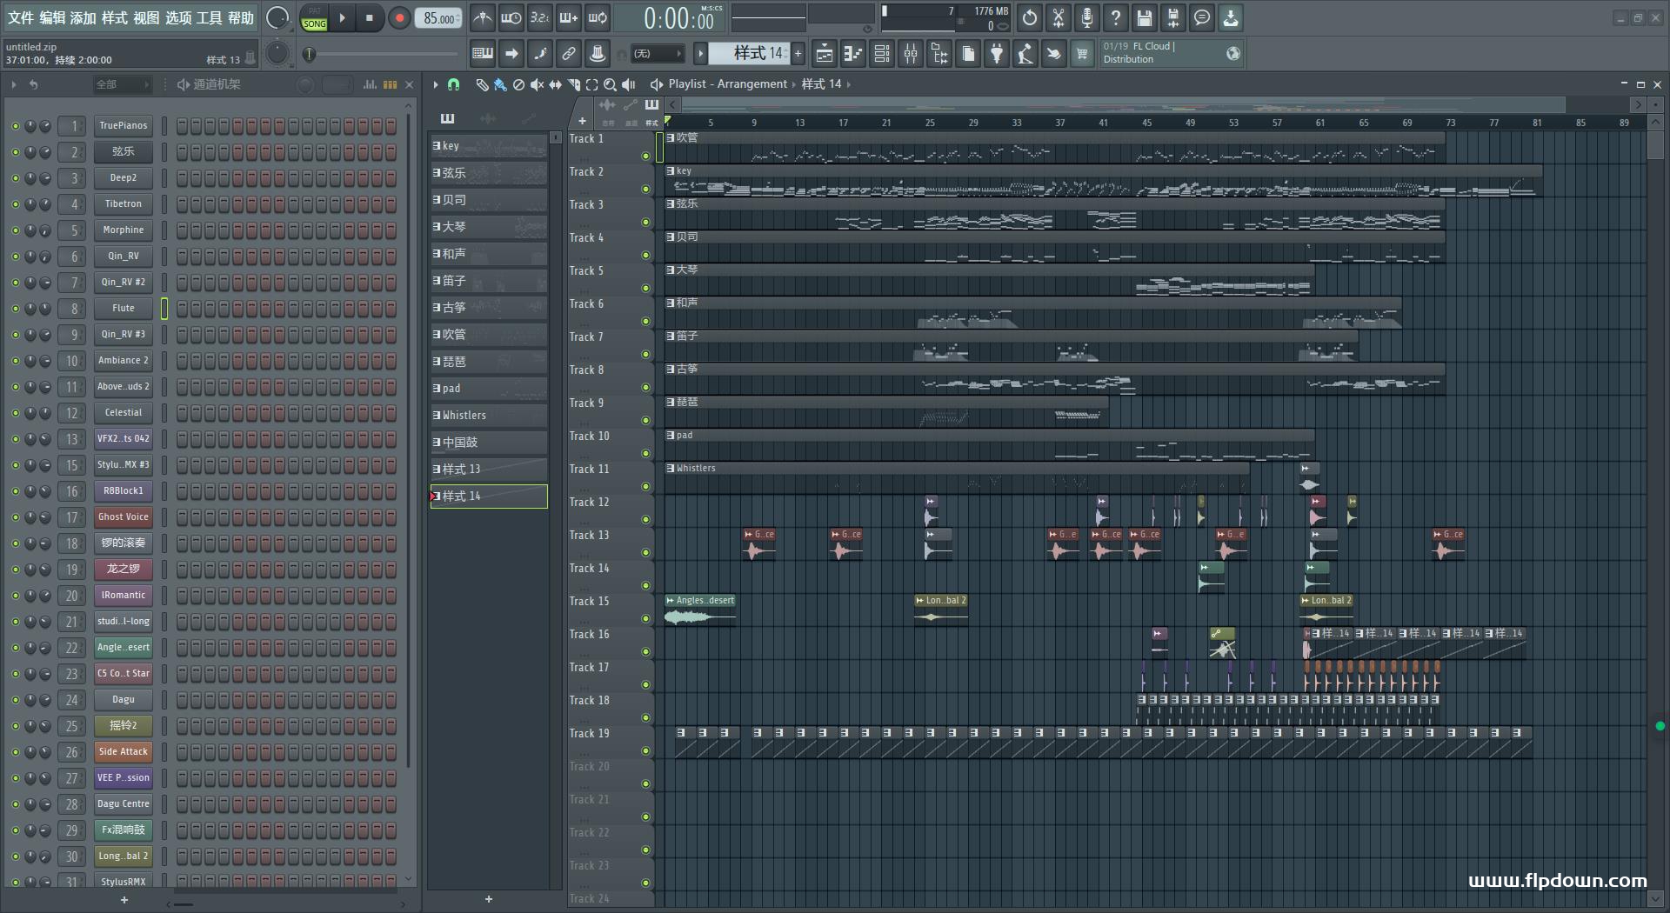Select 样式 13 in pattern picker
Screen dimensions: 1670x913
point(489,470)
